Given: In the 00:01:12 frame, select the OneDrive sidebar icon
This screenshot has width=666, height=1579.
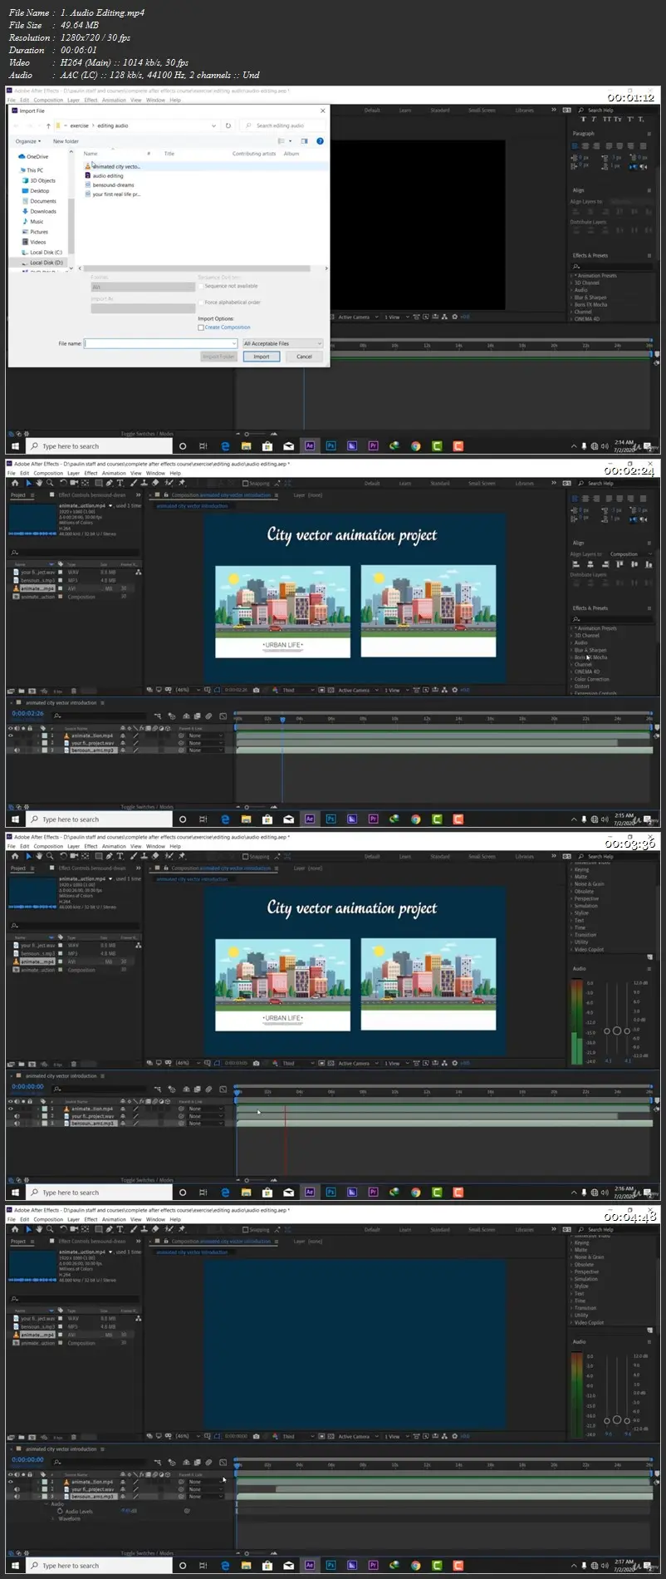Looking at the screenshot, I should click(22, 156).
